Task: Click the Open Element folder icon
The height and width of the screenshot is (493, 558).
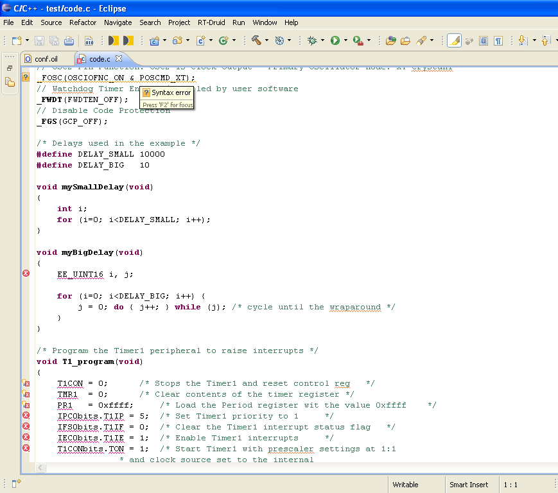Action: point(391,40)
